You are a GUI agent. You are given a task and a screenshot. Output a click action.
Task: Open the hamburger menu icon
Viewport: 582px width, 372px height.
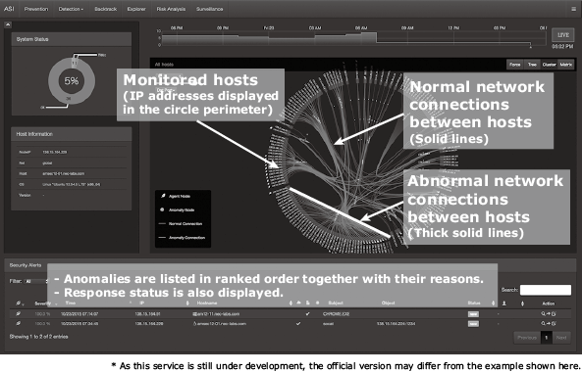573,9
